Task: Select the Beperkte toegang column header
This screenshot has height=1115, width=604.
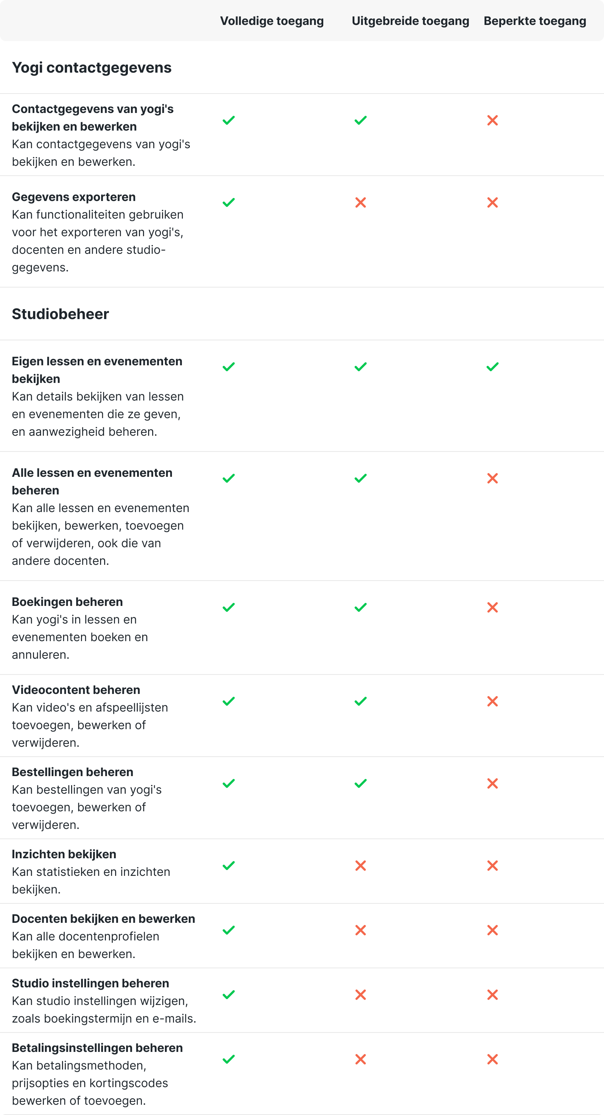Action: click(x=535, y=21)
